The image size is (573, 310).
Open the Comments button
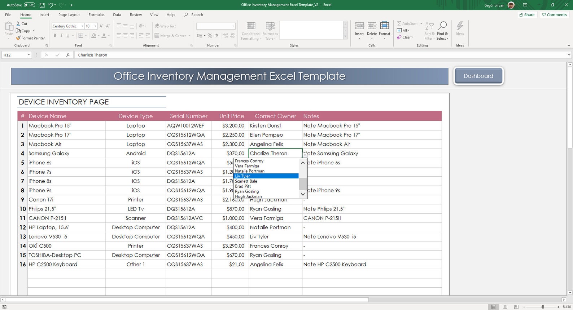point(554,15)
